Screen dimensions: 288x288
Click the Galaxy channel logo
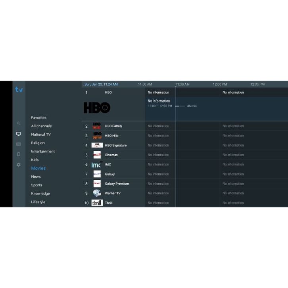pos(97,174)
